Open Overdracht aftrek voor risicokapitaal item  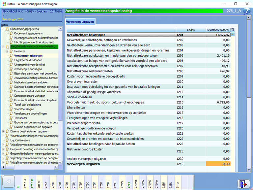(x=35, y=100)
